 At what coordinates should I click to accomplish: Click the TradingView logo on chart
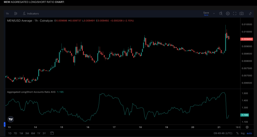(11, 119)
